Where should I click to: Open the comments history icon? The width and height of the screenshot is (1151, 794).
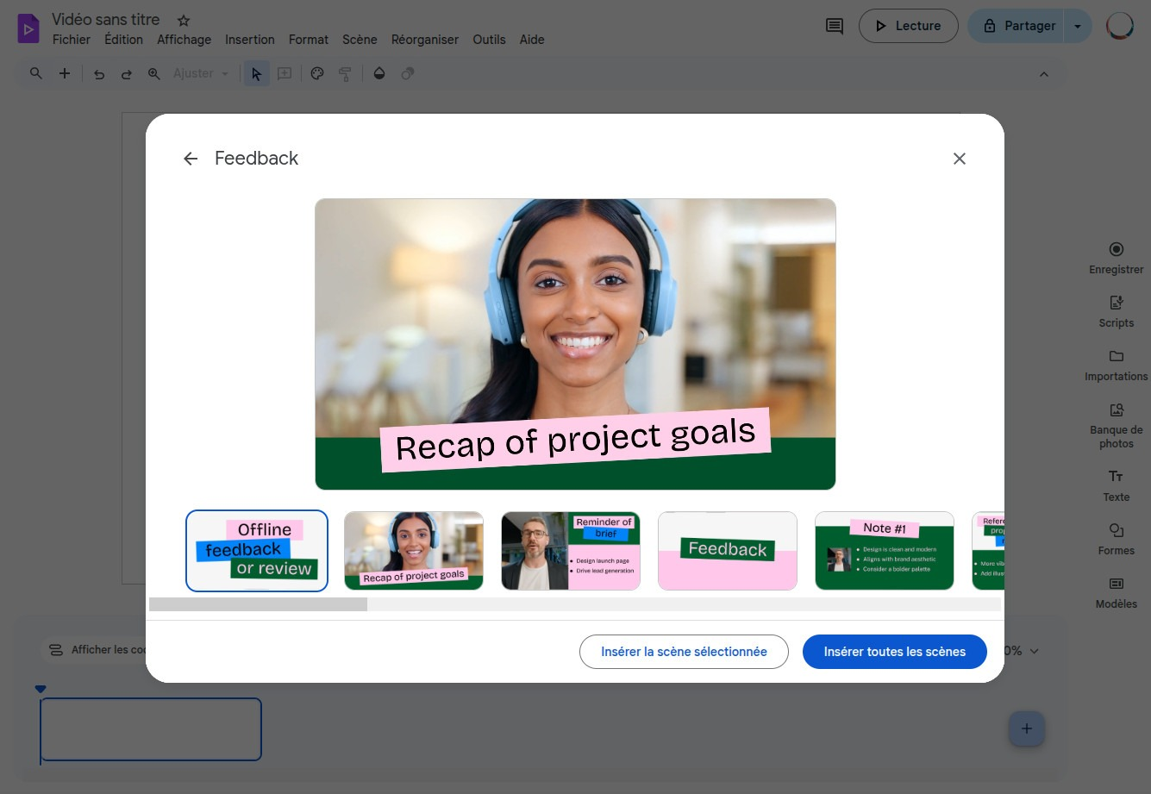tap(834, 26)
